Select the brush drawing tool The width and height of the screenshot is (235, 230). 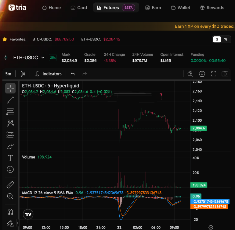(10, 146)
